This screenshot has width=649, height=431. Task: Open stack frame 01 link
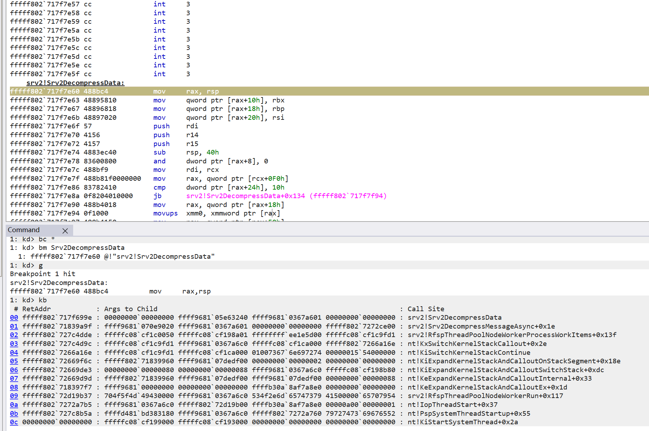coord(14,326)
